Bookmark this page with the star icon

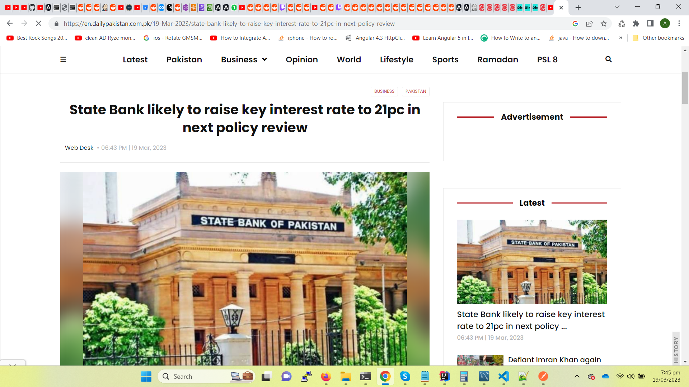(604, 24)
